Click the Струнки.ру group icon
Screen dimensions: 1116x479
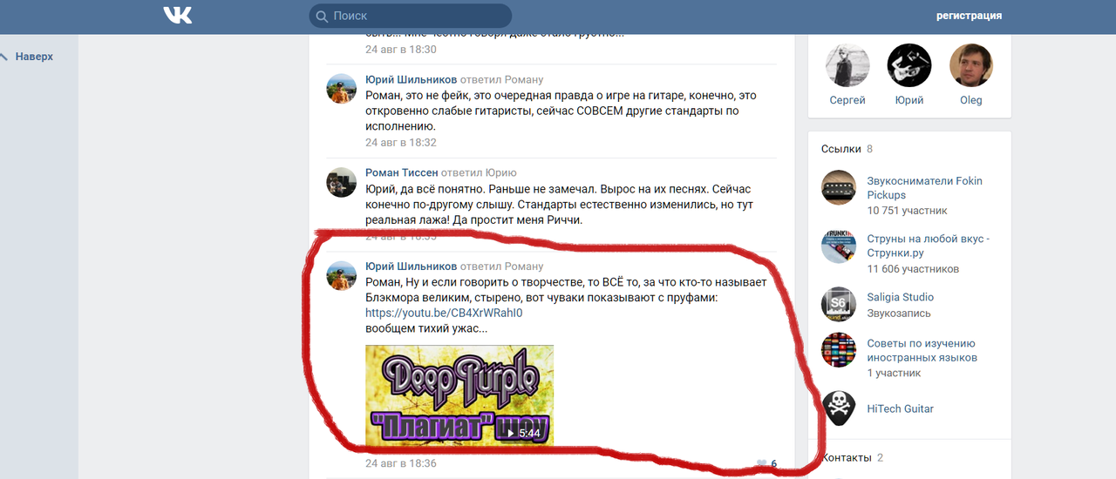tap(839, 246)
